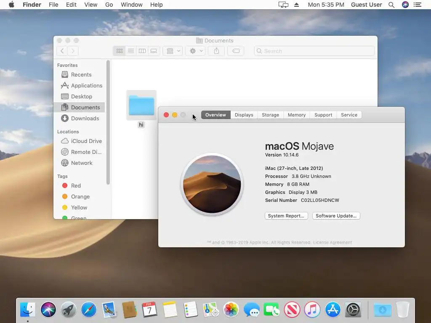This screenshot has height=323, width=431.
Task: Switch to Support tab
Action: pyautogui.click(x=323, y=115)
